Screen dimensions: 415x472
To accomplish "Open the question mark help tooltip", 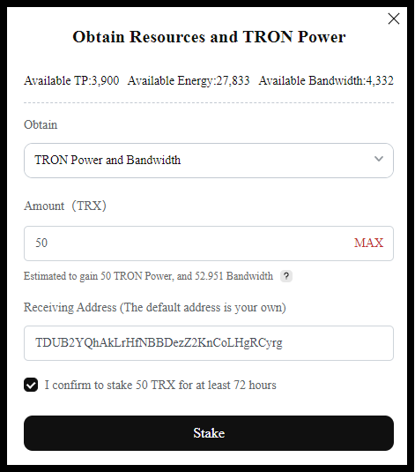I will tap(286, 276).
